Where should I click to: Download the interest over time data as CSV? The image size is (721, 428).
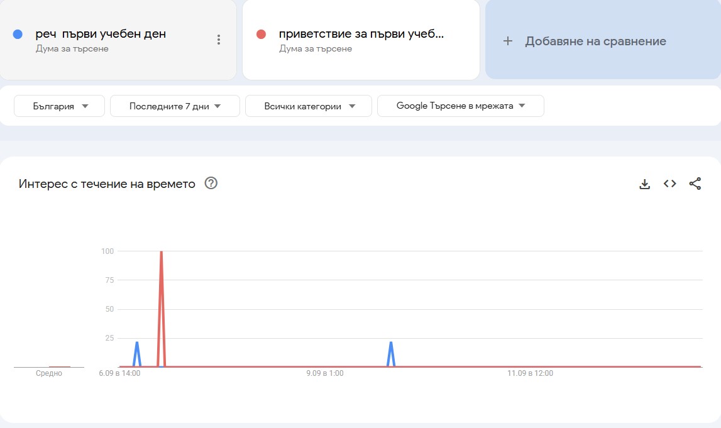point(644,184)
